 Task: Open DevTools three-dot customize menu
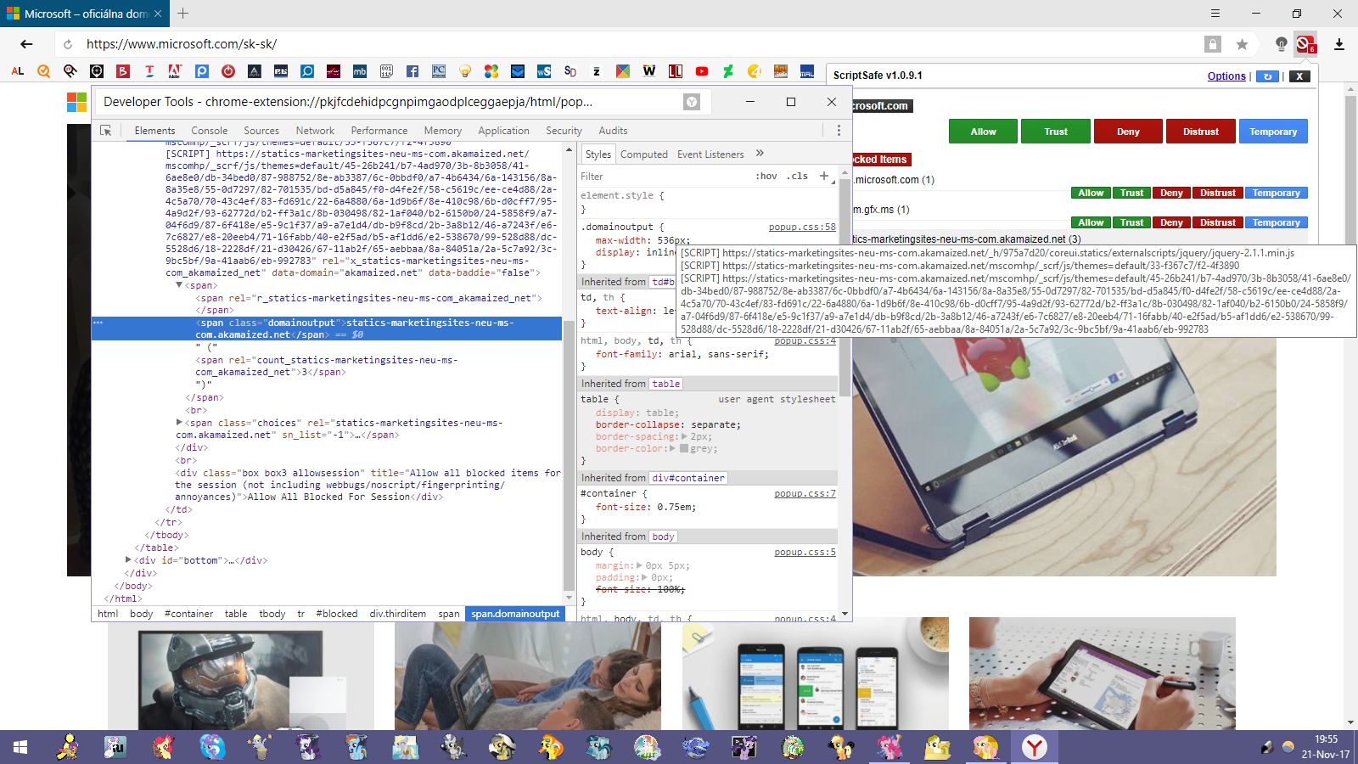(839, 131)
